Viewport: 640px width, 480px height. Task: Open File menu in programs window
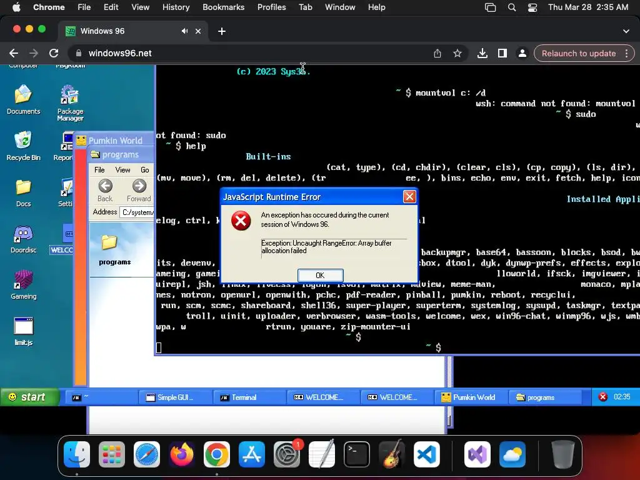pos(99,170)
